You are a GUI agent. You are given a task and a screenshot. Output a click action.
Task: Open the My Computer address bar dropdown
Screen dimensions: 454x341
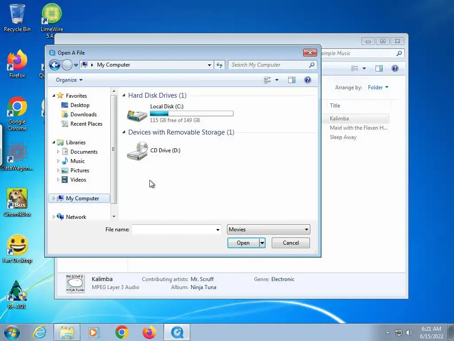tap(209, 65)
